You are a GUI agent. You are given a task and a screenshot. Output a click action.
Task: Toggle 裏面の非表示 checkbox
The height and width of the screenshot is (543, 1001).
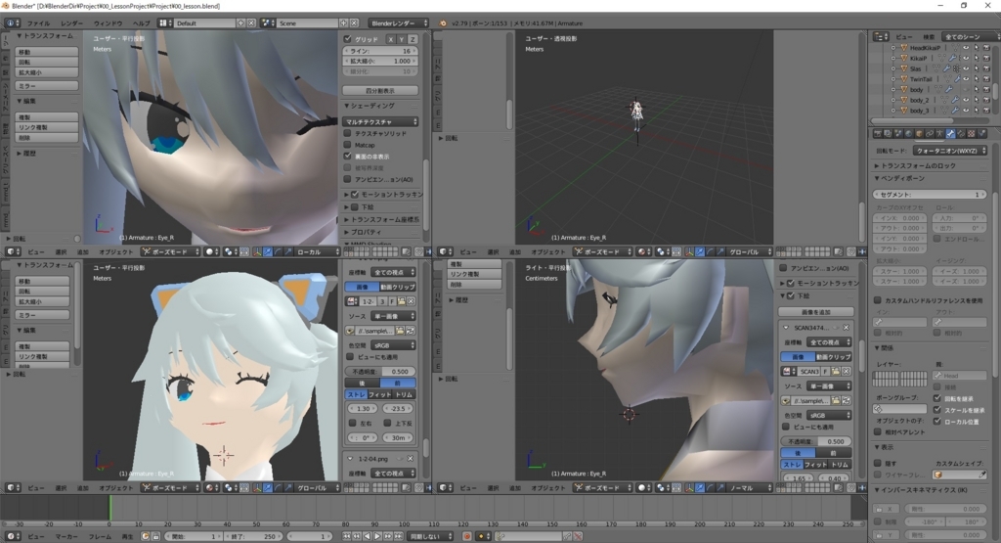[348, 156]
